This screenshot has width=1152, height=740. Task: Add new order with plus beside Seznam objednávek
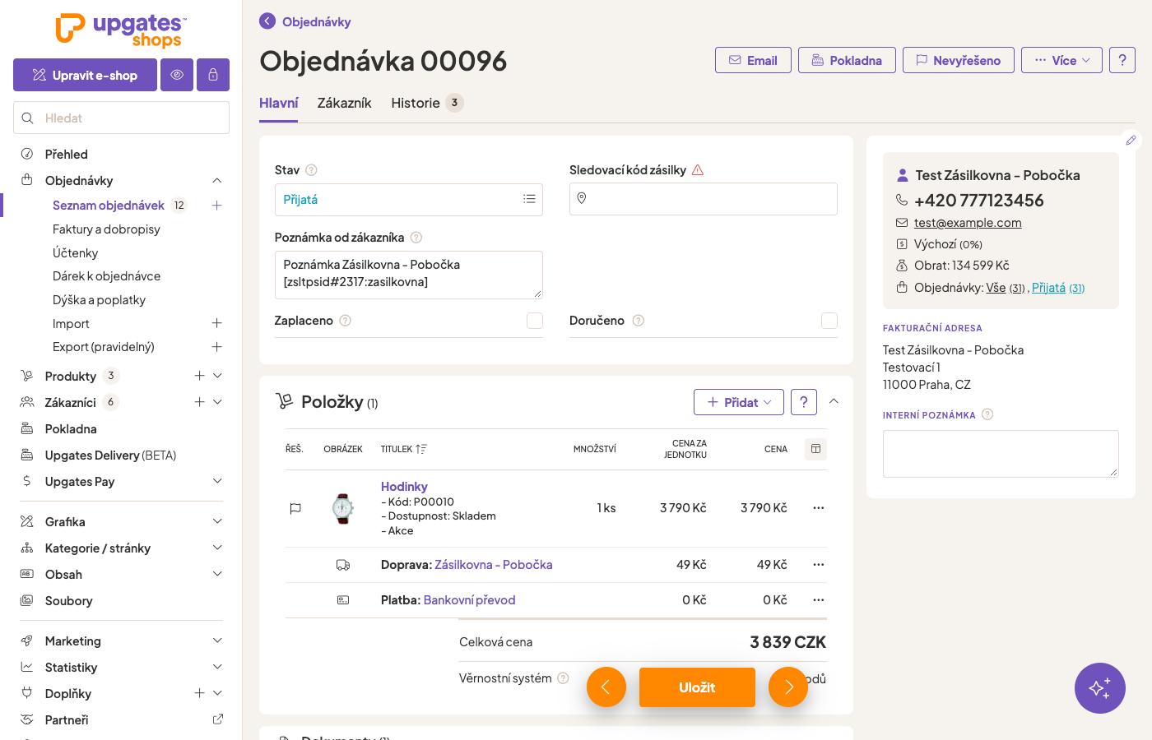pyautogui.click(x=217, y=206)
